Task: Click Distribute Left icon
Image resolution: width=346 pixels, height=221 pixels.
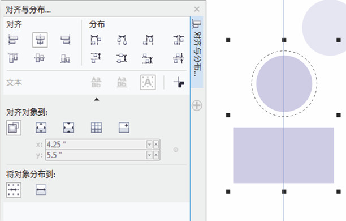Action: (x=96, y=40)
